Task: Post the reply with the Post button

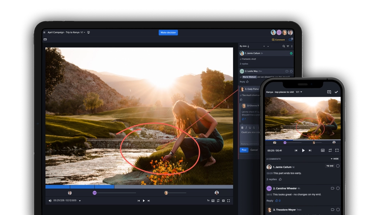Action: click(x=244, y=150)
